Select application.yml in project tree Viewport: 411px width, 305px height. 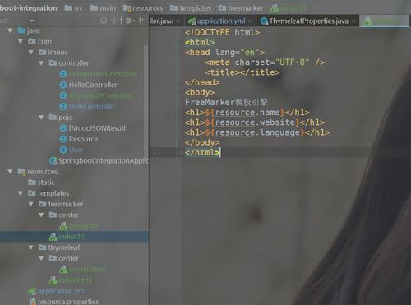pos(62,291)
